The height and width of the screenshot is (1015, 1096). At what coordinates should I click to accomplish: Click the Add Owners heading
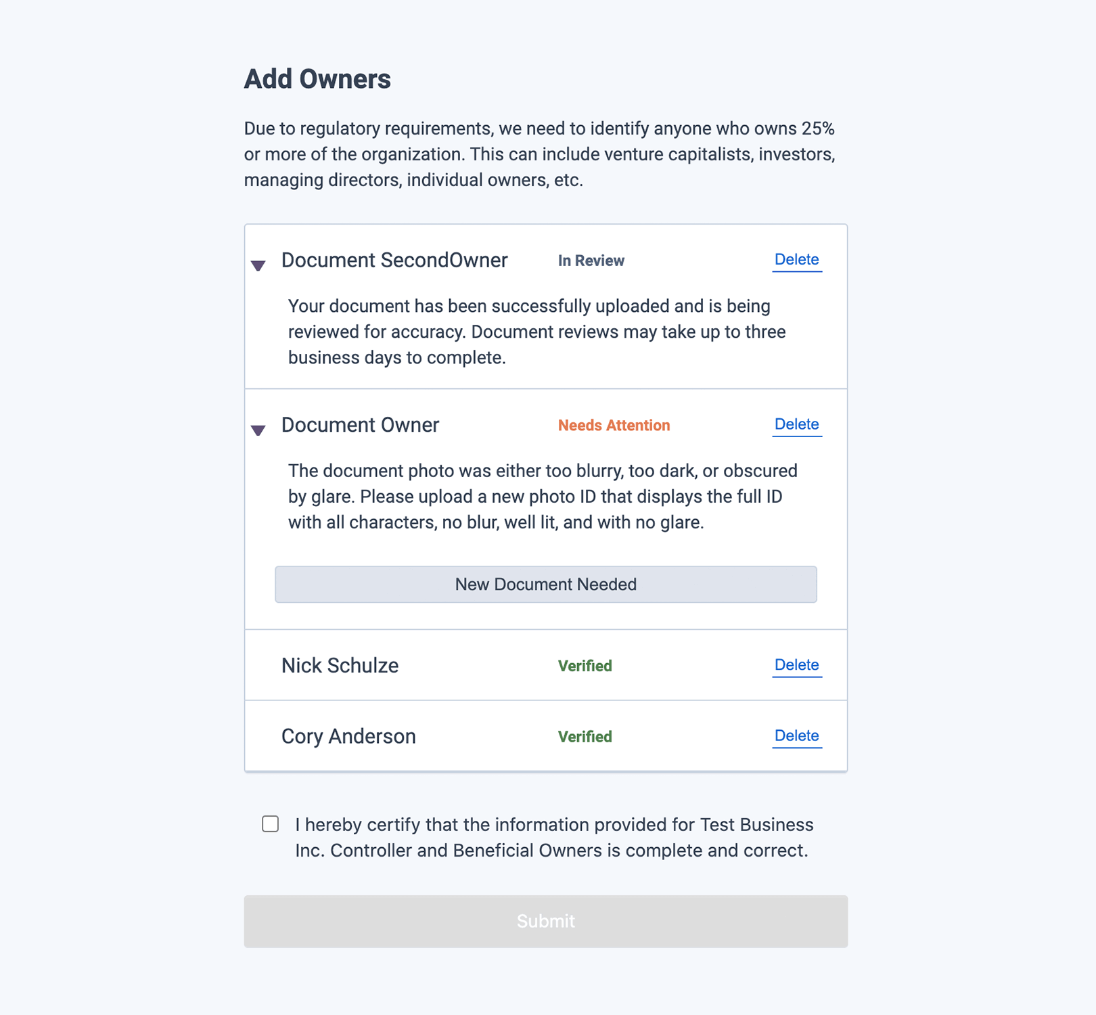317,79
